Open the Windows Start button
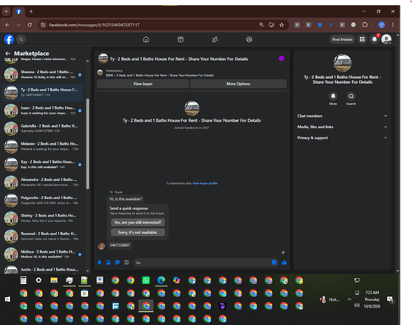 pyautogui.click(x=7, y=299)
